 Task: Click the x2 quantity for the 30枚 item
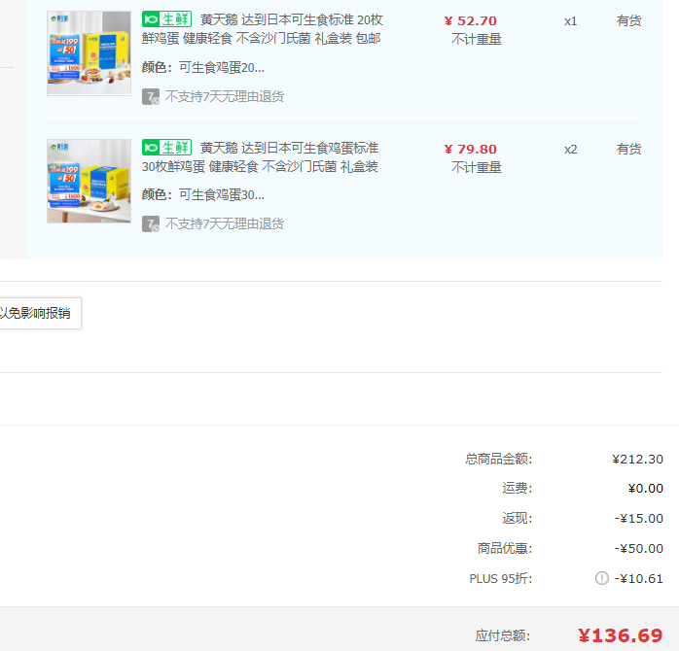click(570, 150)
